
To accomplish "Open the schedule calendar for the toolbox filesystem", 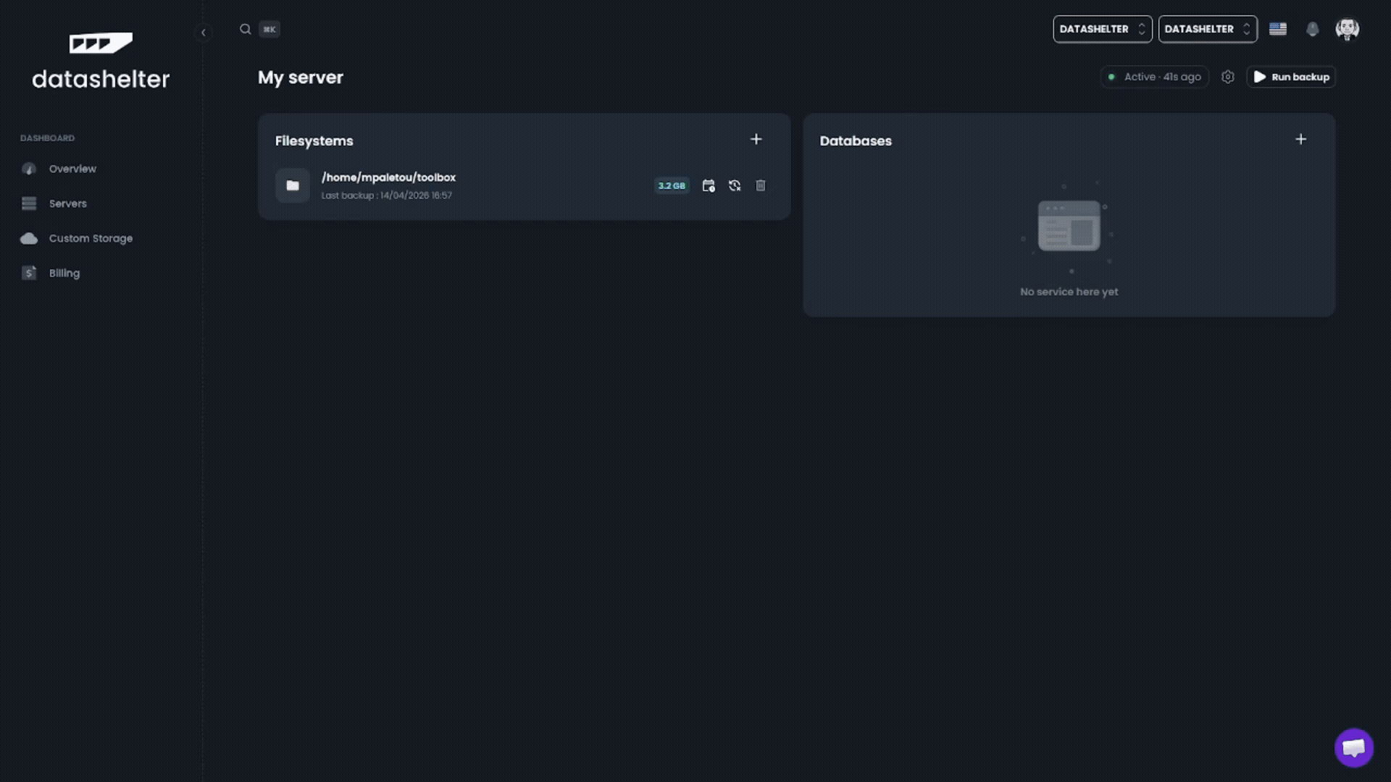I will [709, 186].
